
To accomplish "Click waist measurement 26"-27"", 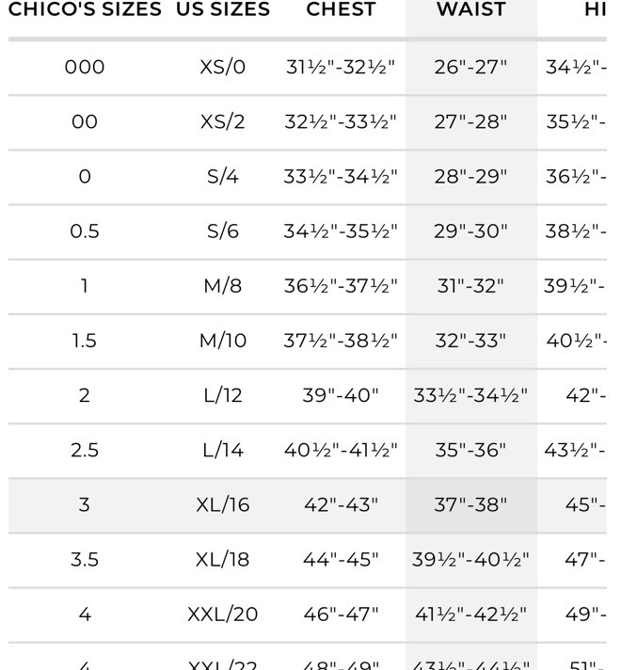I will [470, 68].
